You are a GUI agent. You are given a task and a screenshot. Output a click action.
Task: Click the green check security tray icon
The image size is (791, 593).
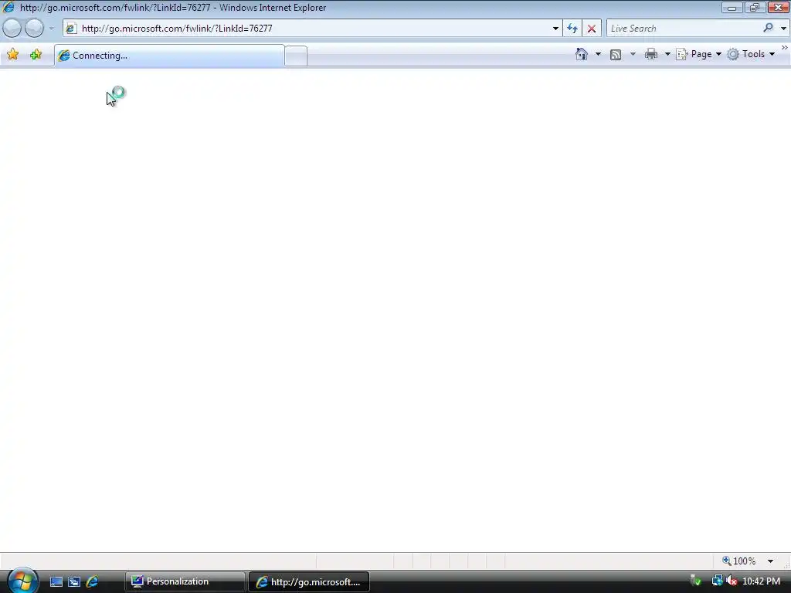pyautogui.click(x=695, y=581)
